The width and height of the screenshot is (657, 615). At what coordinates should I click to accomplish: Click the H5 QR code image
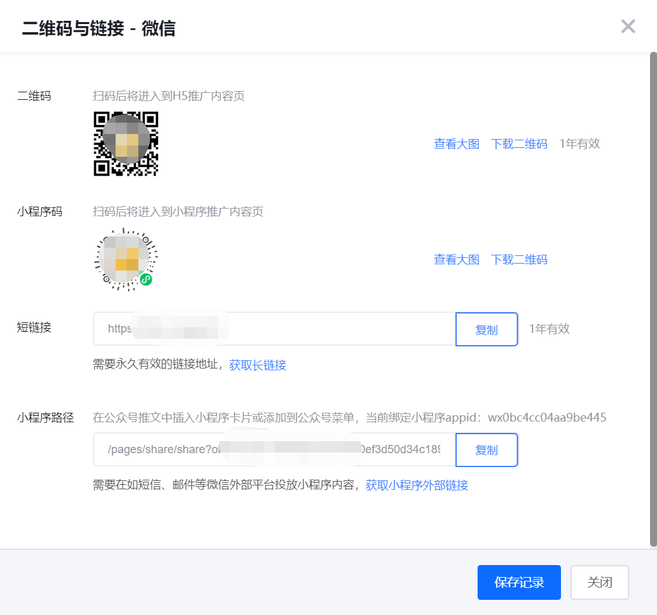click(x=126, y=143)
